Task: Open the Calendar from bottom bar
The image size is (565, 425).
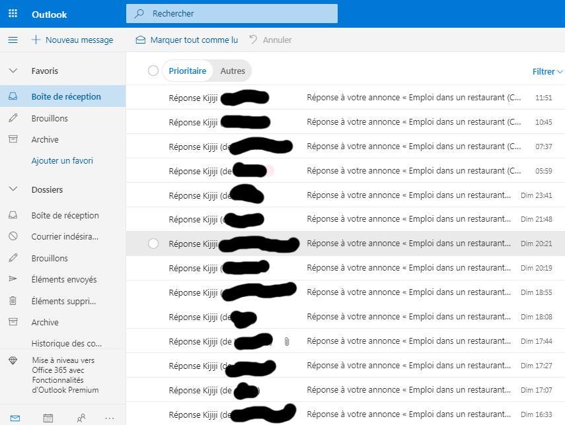Action: pyautogui.click(x=48, y=418)
